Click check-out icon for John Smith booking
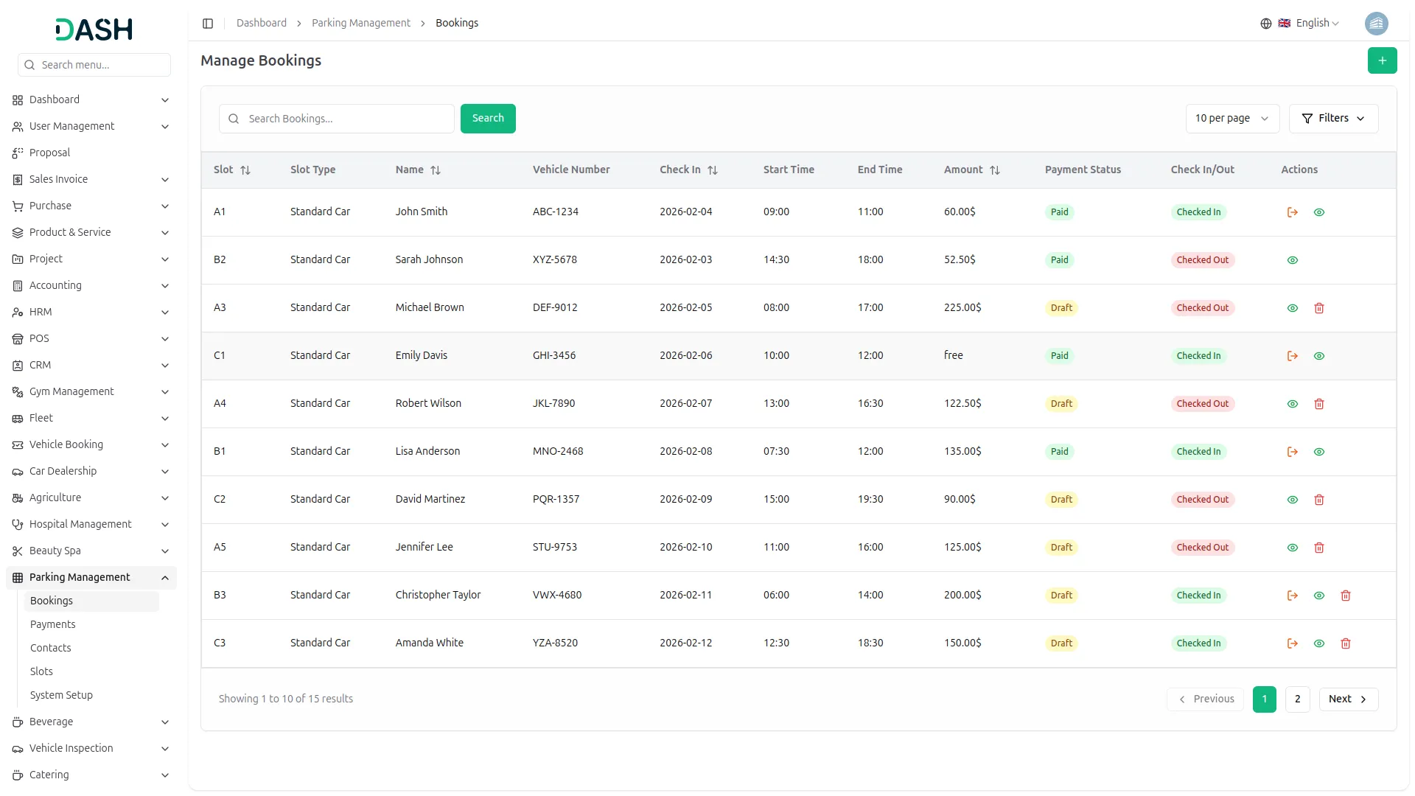Image resolution: width=1415 pixels, height=796 pixels. coord(1292,212)
